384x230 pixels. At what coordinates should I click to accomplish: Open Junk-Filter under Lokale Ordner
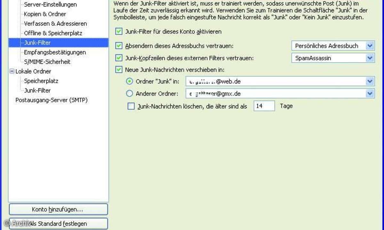click(x=37, y=90)
